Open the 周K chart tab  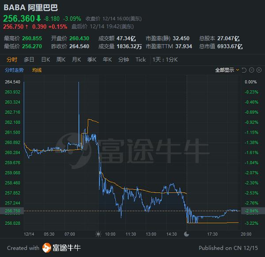point(61,60)
